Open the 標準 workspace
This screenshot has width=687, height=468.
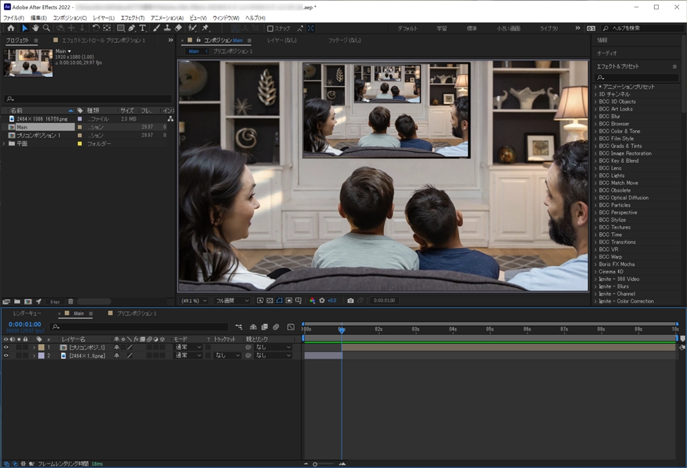(x=472, y=29)
